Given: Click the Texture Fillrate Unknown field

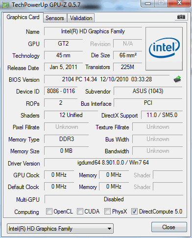Looking at the screenshot, I should 158,127.
